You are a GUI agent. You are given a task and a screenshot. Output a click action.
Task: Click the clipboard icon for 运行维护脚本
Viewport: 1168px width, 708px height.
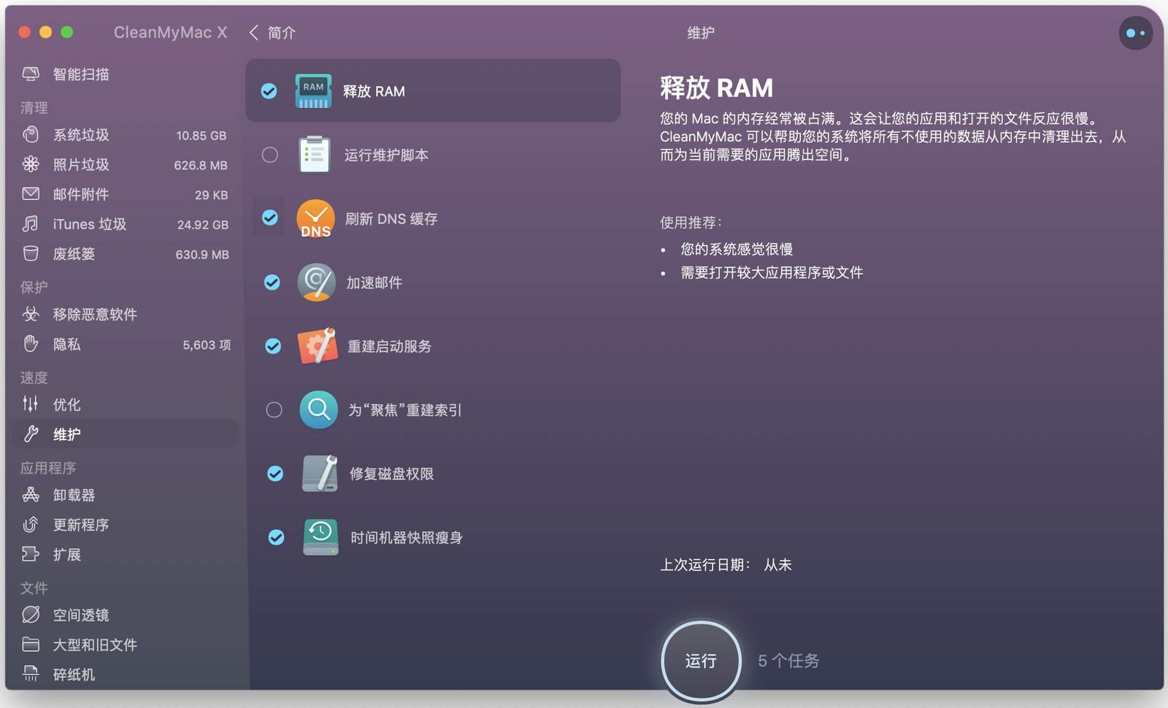point(315,155)
